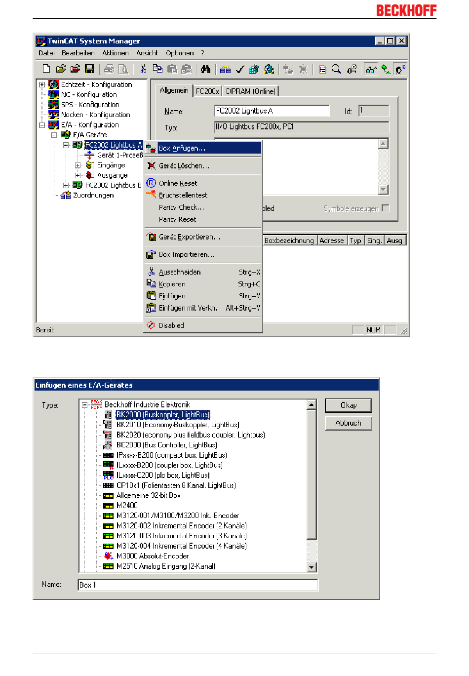This screenshot has width=469, height=676.
Task: Select NC - Konfiguration in the tree
Action: [89, 95]
